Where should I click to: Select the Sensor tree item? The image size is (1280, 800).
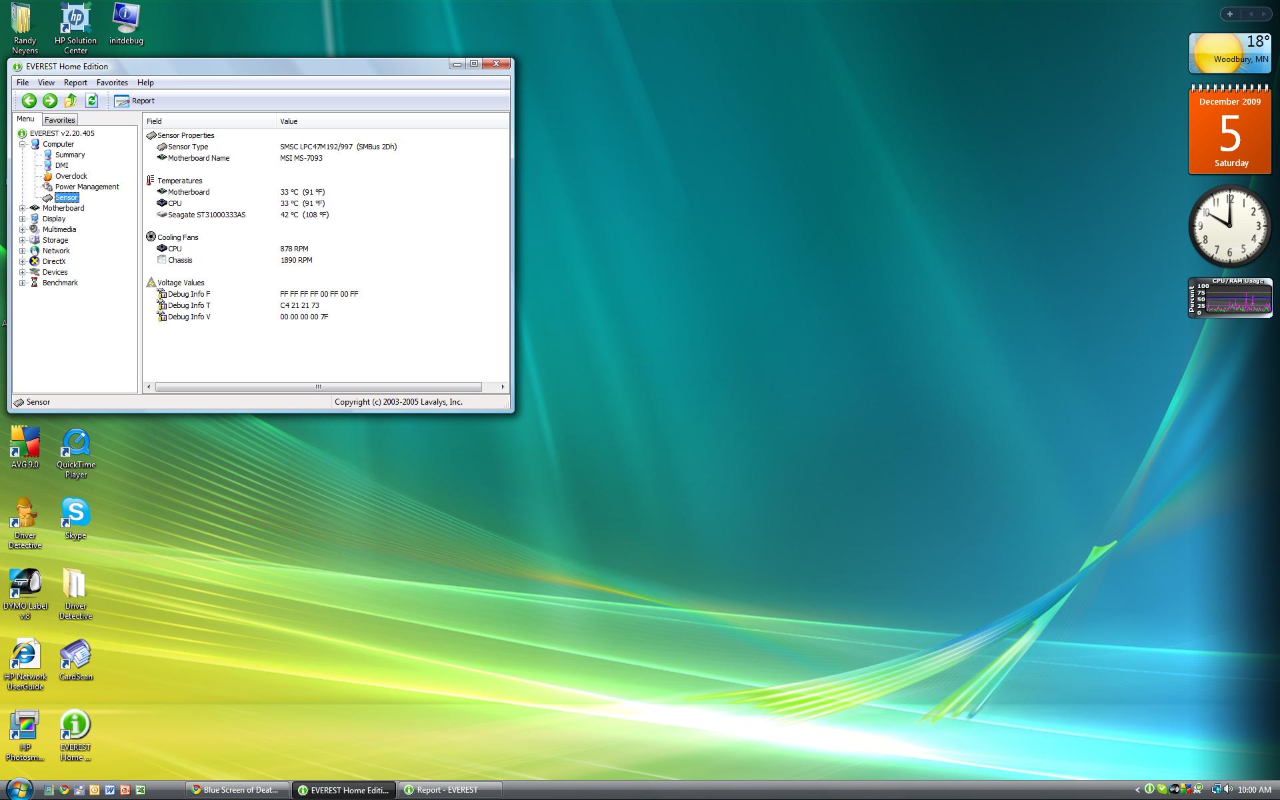67,197
